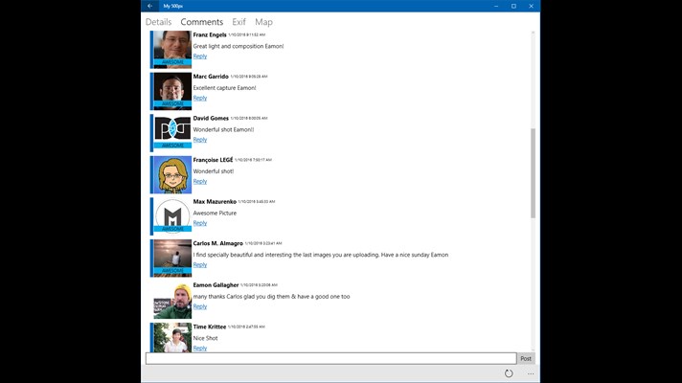This screenshot has height=383, width=682.
Task: Open Françoise LEGÉ's cartoon avatar
Action: coord(172,175)
